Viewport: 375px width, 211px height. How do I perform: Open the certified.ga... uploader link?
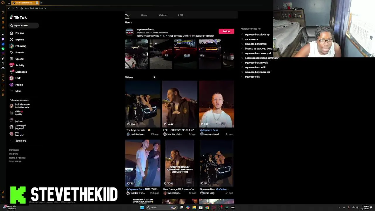(x=136, y=134)
